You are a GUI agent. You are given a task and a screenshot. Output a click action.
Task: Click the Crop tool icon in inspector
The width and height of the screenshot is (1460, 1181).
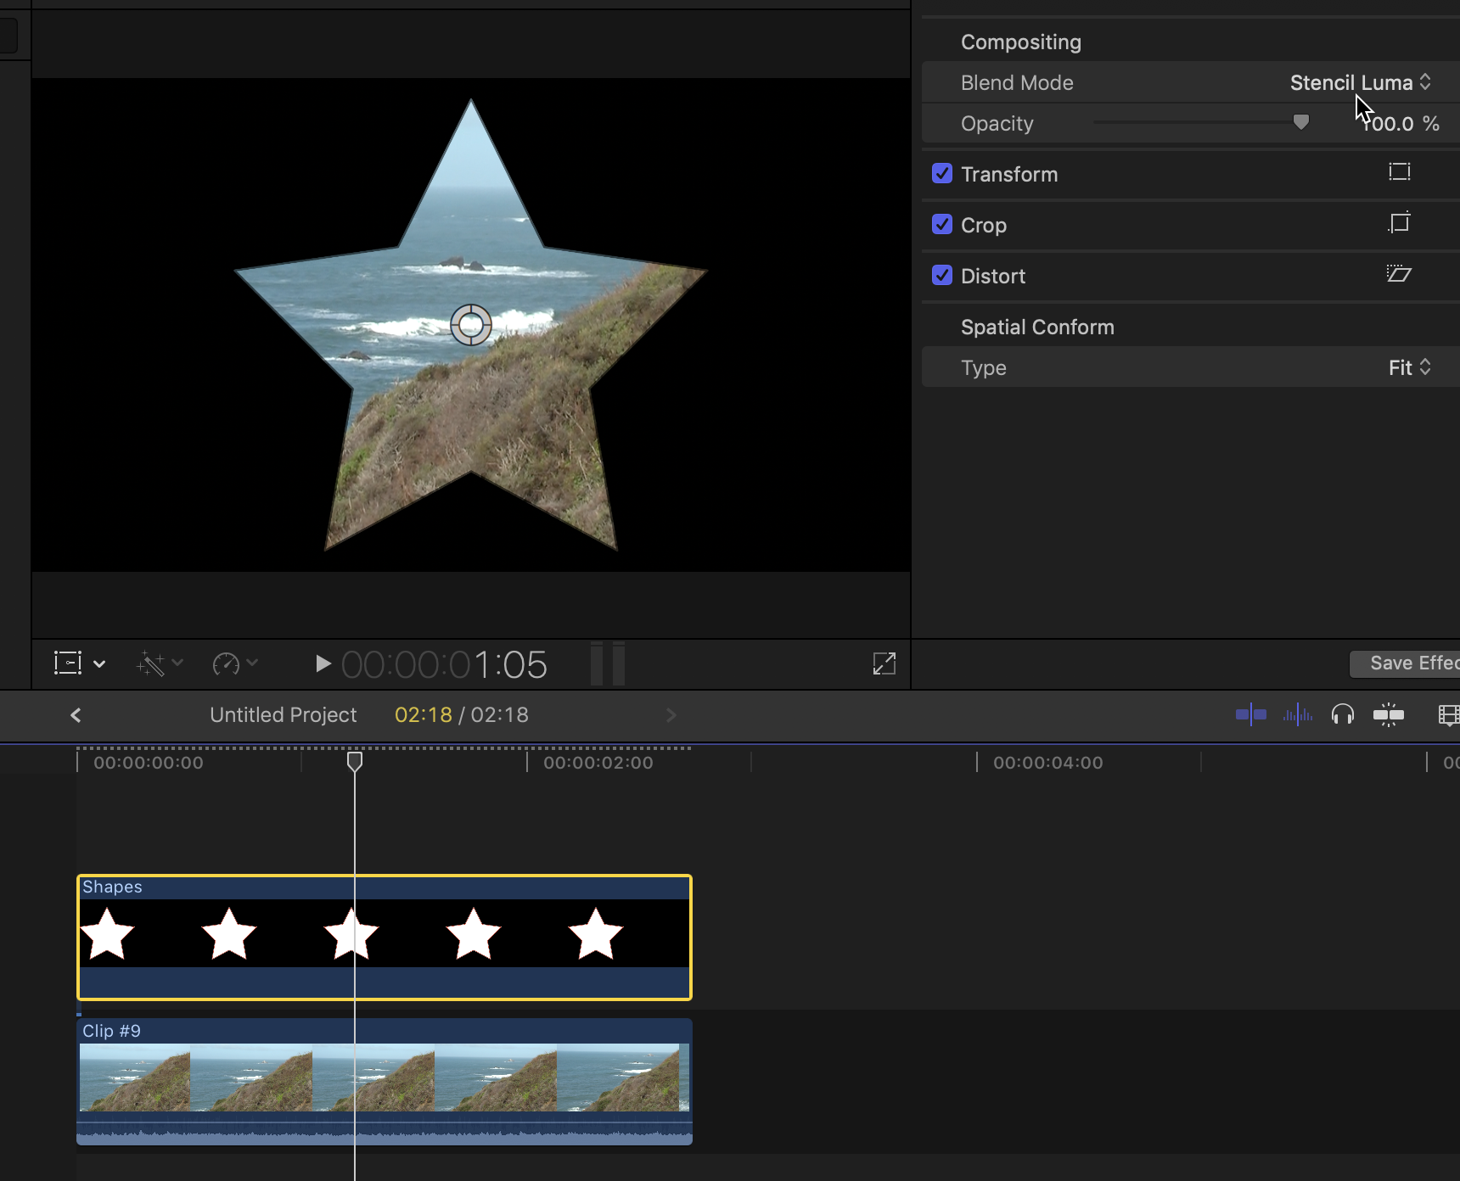coord(1399,223)
